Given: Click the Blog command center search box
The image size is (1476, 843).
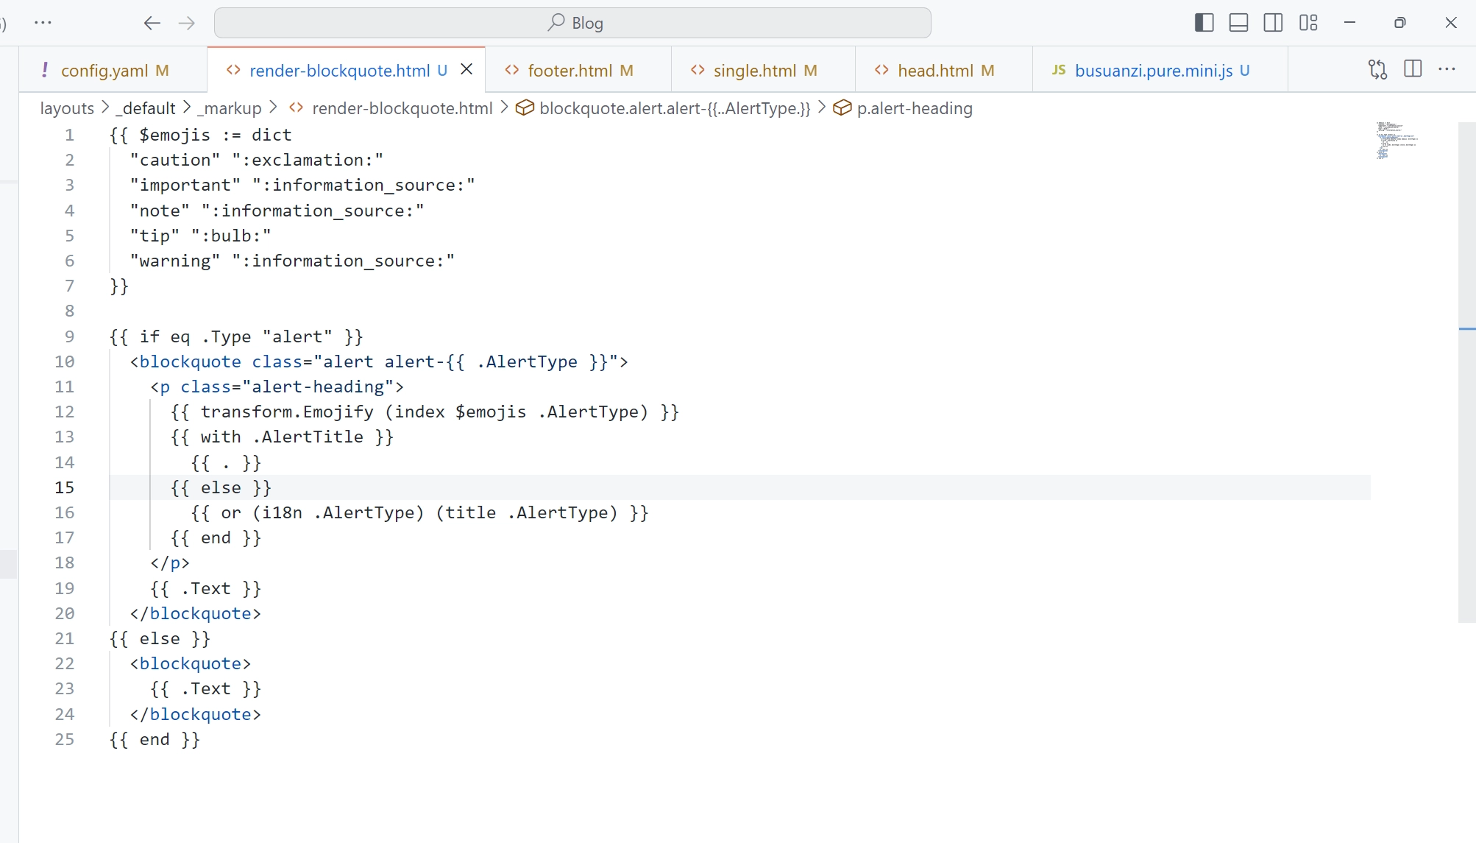Looking at the screenshot, I should (572, 23).
